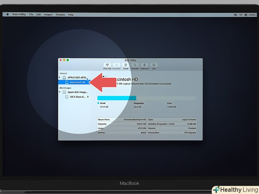
Task: Click the blue Used legend swatch
Action: [98, 103]
